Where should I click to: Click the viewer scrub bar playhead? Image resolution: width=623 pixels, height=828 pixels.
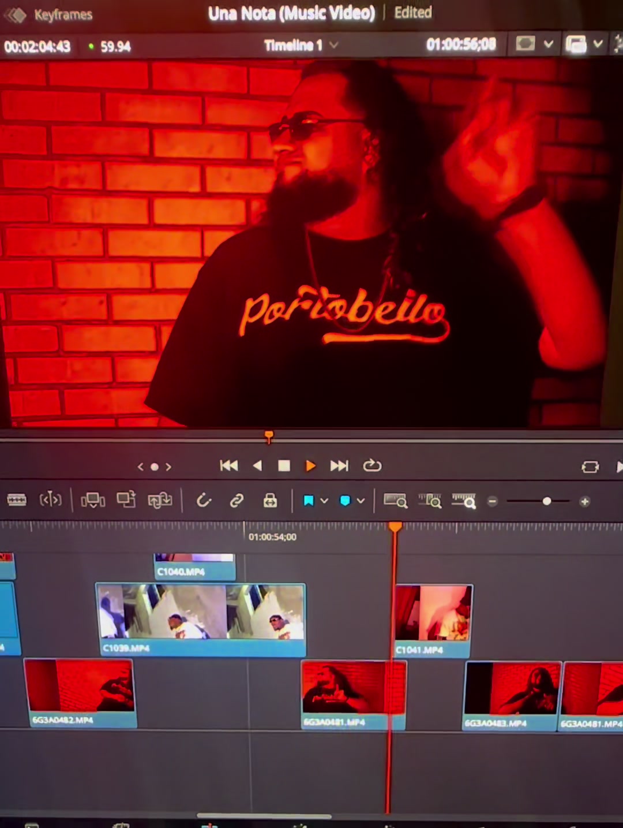tap(269, 437)
